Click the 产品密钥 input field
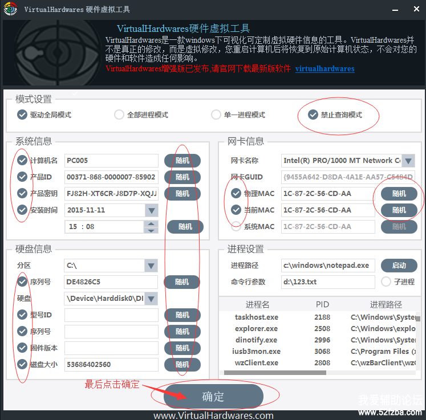The width and height of the screenshot is (426, 420). coord(111,194)
